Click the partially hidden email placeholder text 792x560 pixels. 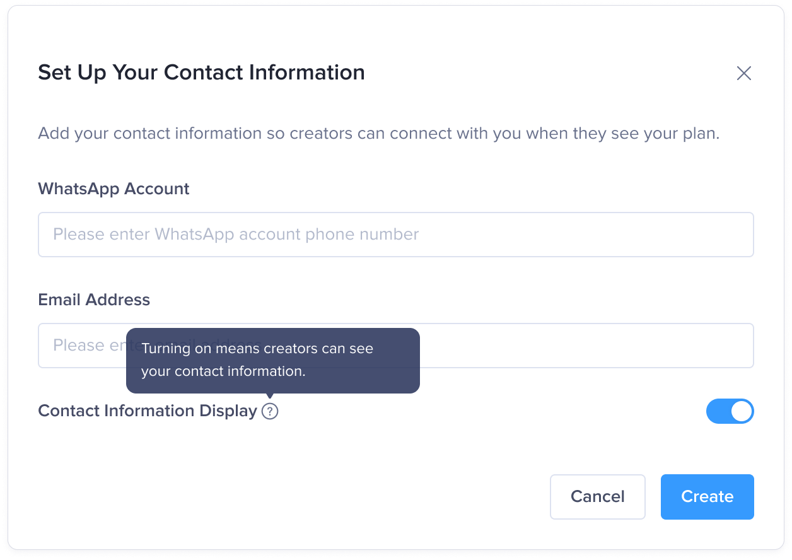pyautogui.click(x=88, y=346)
